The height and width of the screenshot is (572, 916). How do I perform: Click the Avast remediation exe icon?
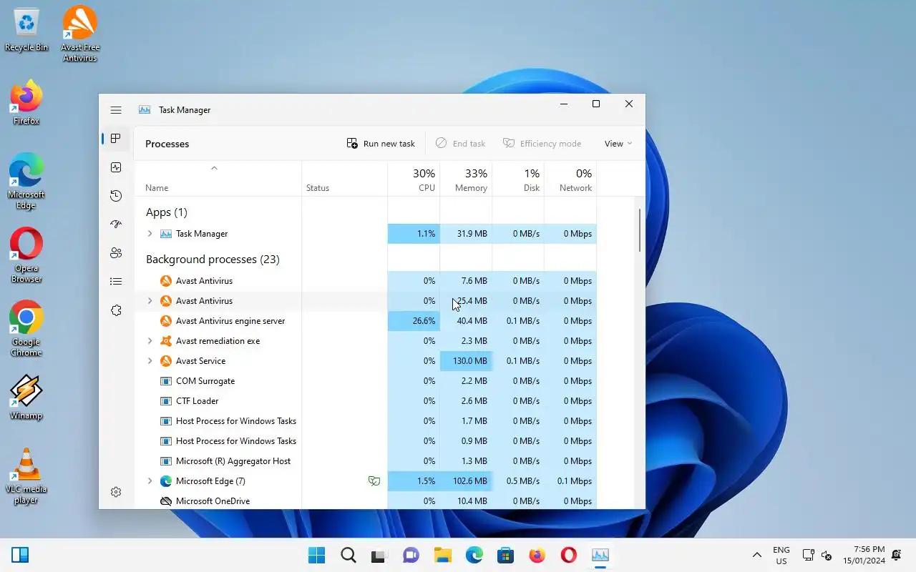[x=166, y=341]
